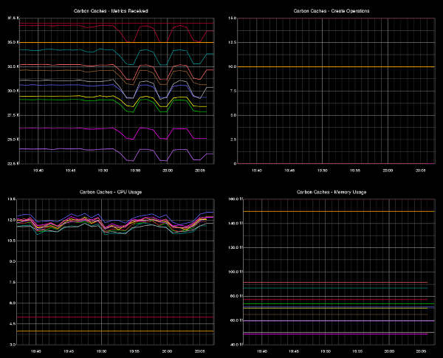The image size is (443, 358).
Task: Select the 15.0 y-axis label in Create Operations
Action: click(x=232, y=18)
